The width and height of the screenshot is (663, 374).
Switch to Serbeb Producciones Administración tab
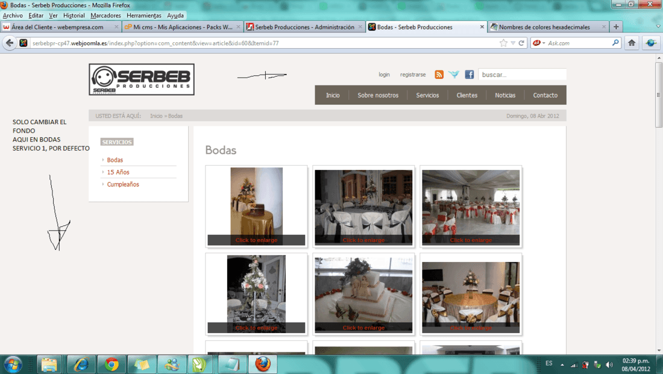pyautogui.click(x=304, y=26)
